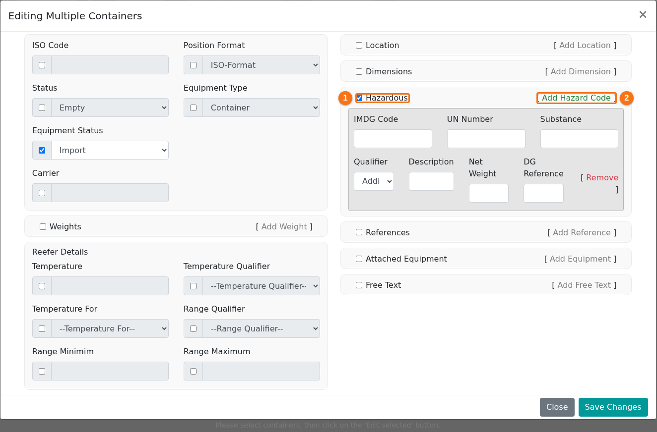
Task: Toggle the Status field checkbox
Action: coord(42,108)
